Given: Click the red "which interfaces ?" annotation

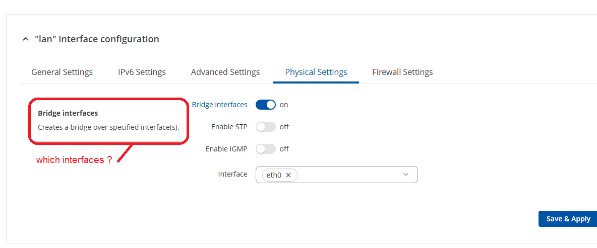Looking at the screenshot, I should click(74, 160).
